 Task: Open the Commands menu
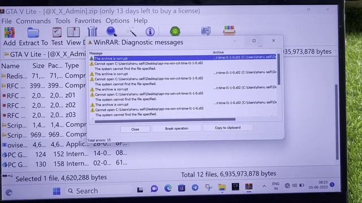click(x=33, y=21)
